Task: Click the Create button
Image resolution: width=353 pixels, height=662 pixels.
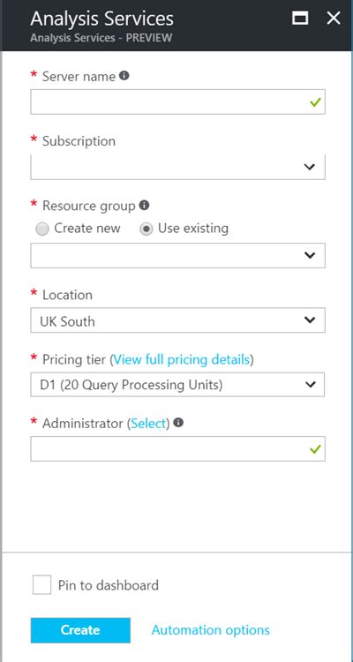Action: [80, 630]
